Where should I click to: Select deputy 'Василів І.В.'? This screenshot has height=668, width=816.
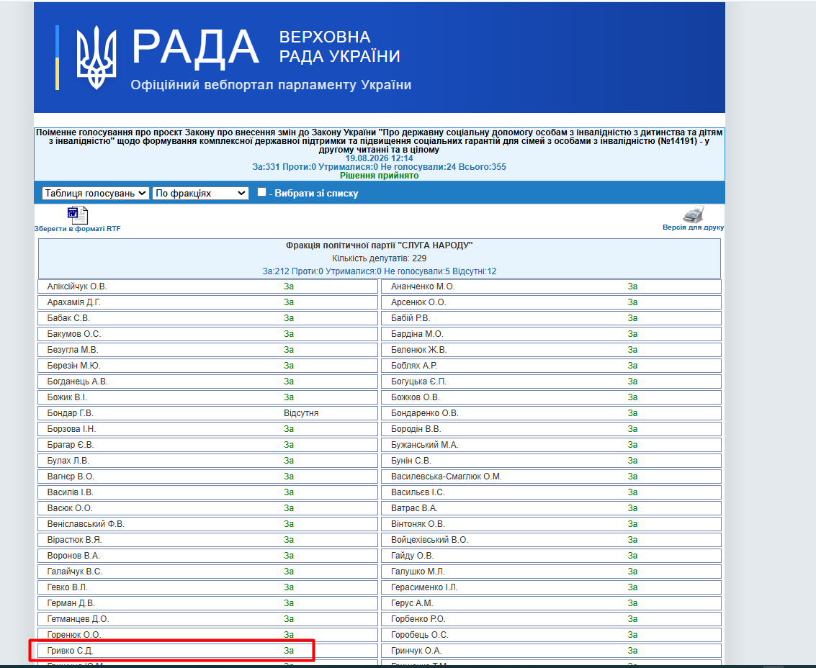coord(71,492)
